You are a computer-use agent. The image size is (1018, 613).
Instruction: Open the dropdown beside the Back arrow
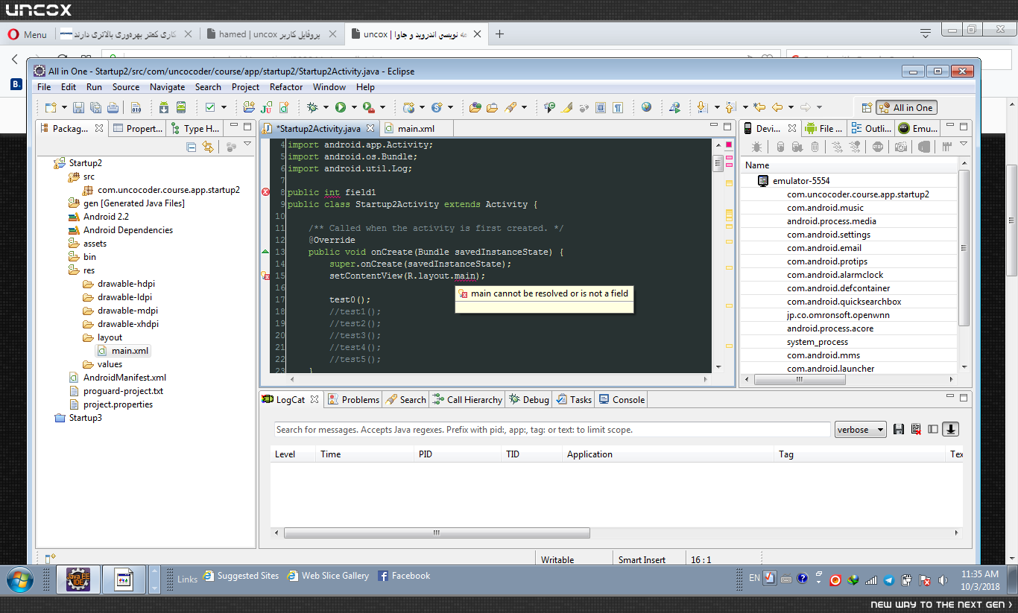pyautogui.click(x=791, y=107)
